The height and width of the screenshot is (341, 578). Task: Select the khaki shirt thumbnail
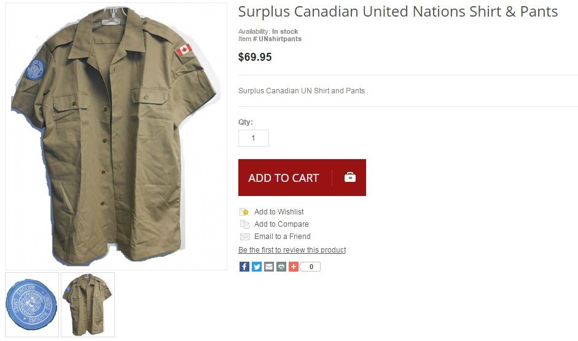[x=88, y=305]
